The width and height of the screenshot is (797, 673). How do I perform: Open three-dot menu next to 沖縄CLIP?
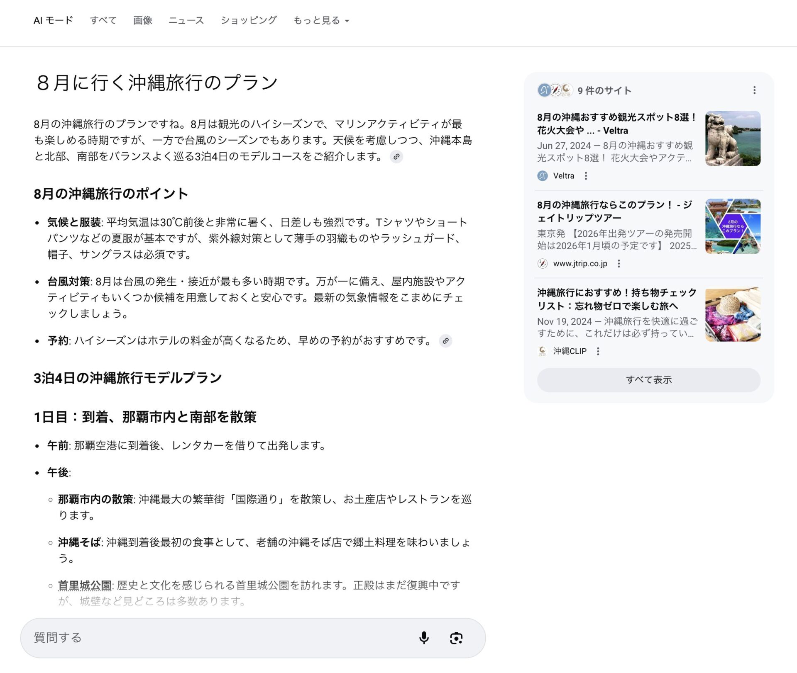[598, 351]
